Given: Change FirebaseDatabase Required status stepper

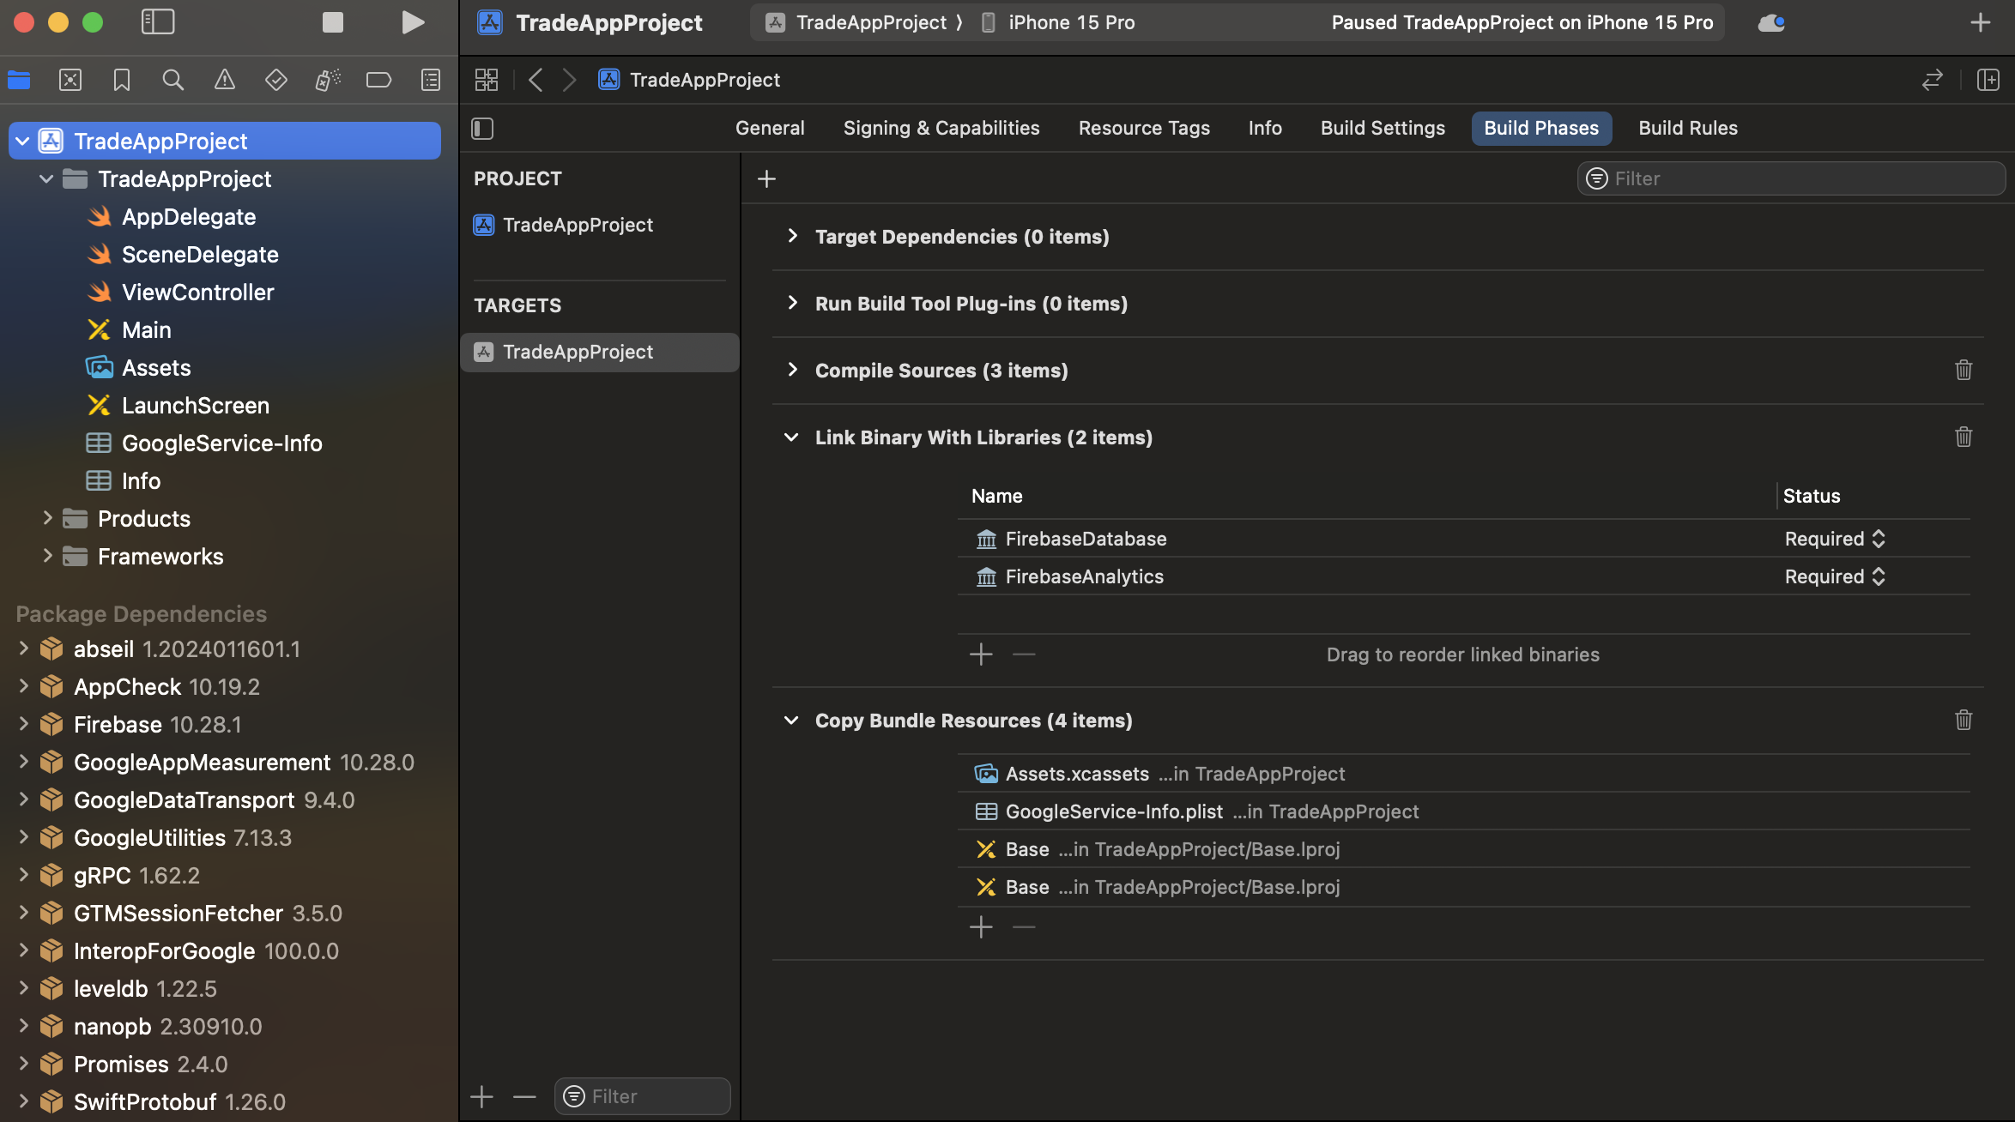Looking at the screenshot, I should pyautogui.click(x=1879, y=539).
